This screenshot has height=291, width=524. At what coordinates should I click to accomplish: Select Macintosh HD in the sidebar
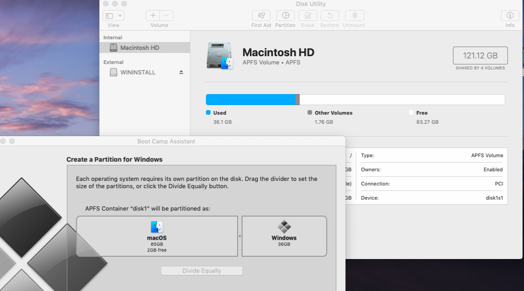tap(145, 48)
